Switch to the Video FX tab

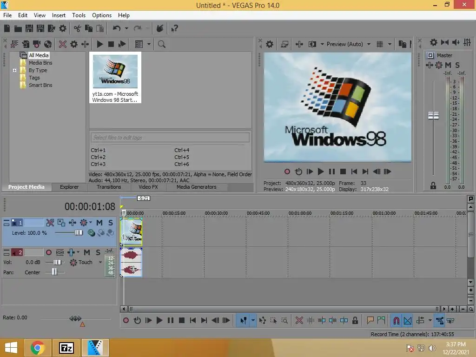148,187
